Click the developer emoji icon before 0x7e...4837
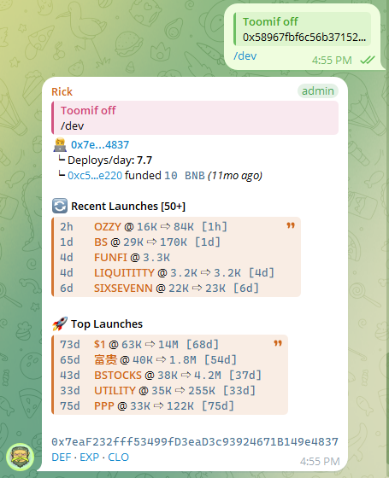This screenshot has width=389, height=478. [60, 144]
